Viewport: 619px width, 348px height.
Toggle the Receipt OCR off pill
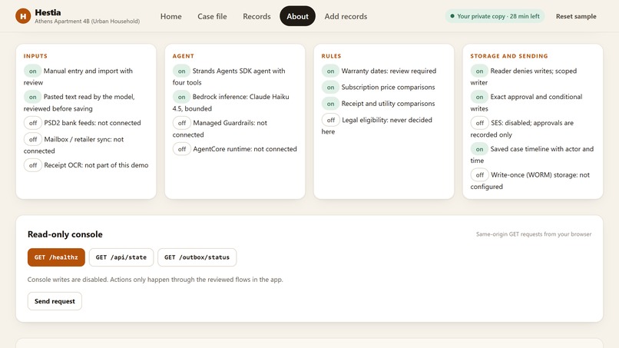(33, 165)
